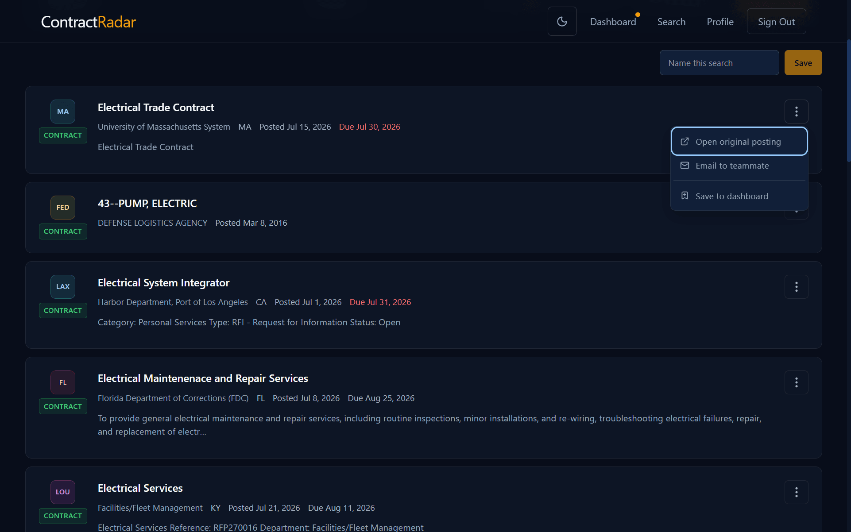Click CONTRACT tag under FED badge

63,231
